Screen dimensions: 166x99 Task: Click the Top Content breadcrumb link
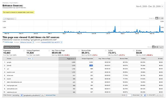pos(13,3)
